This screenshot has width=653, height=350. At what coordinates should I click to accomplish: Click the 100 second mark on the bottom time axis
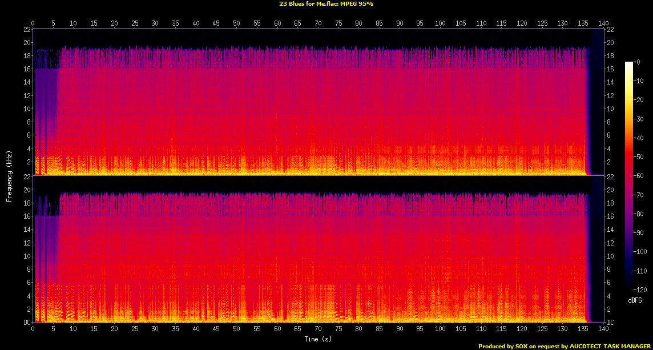pyautogui.click(x=440, y=329)
